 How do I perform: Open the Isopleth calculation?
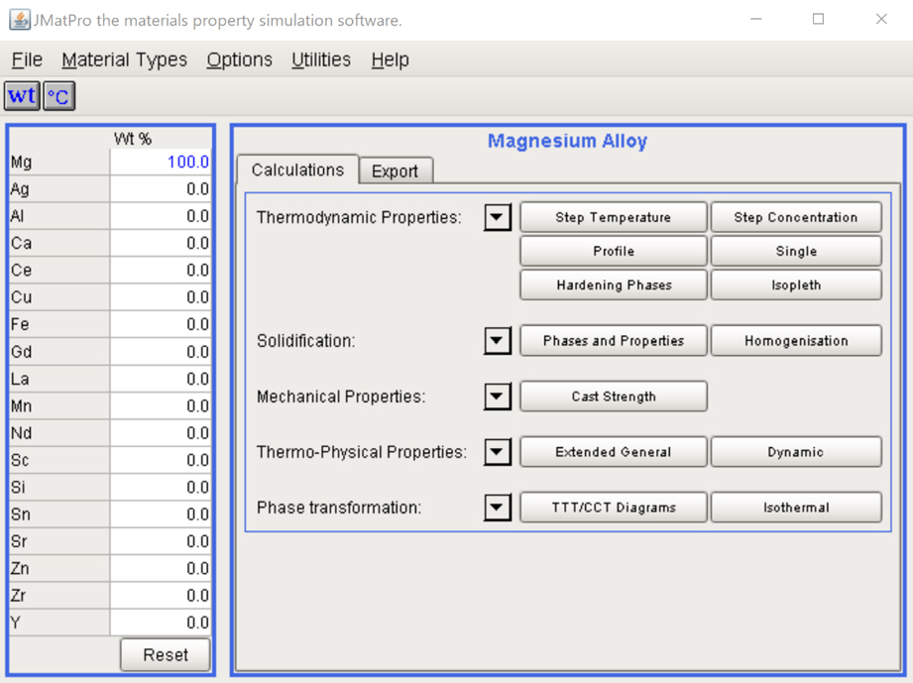tap(796, 285)
